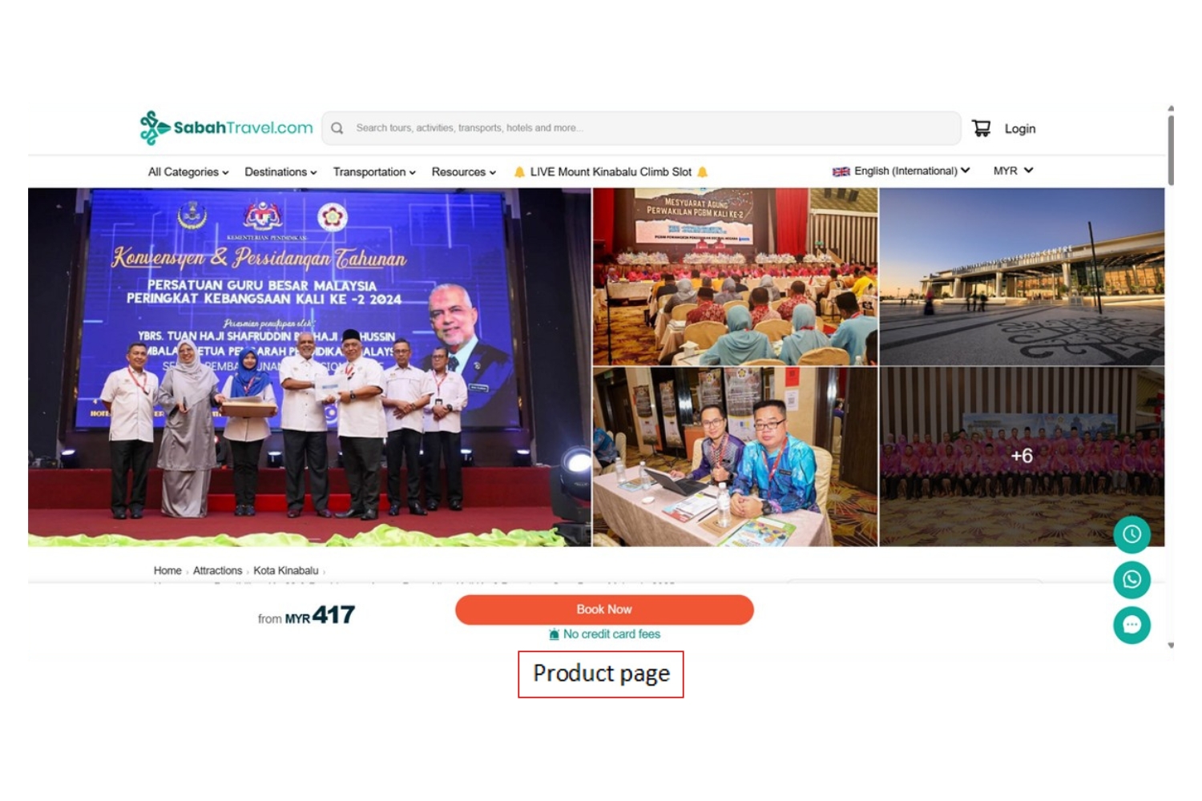Open the +6 more photos thumbnail

click(1022, 457)
